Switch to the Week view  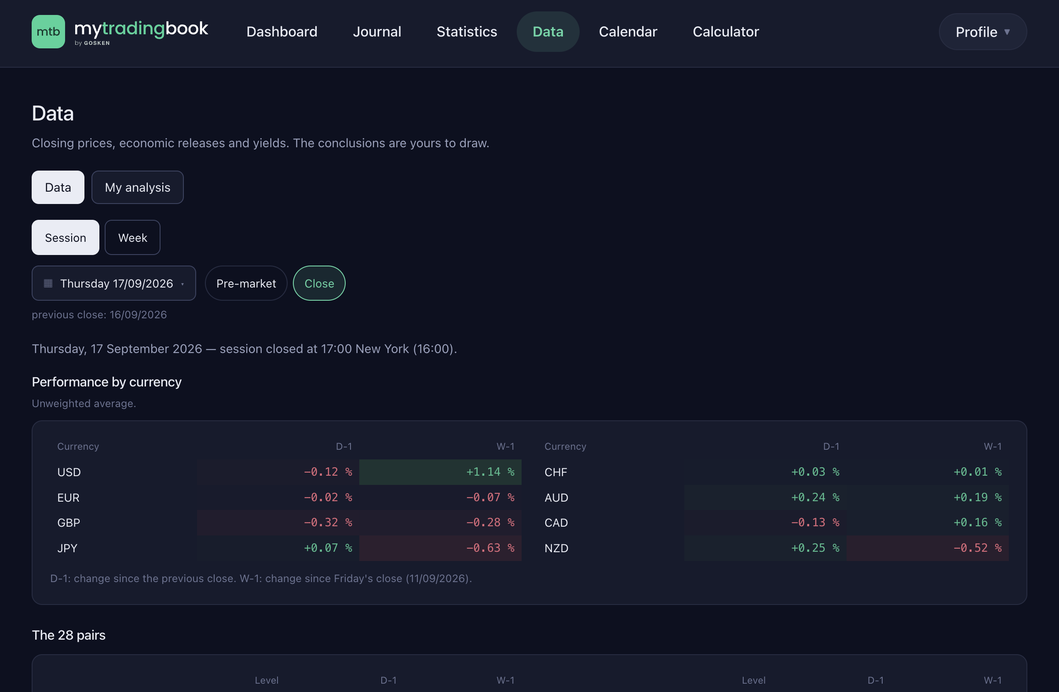133,237
